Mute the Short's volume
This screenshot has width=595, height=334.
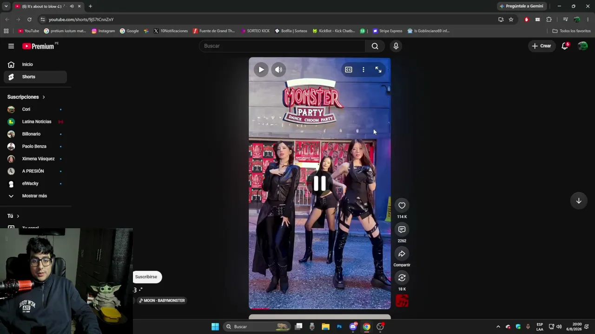click(x=278, y=70)
